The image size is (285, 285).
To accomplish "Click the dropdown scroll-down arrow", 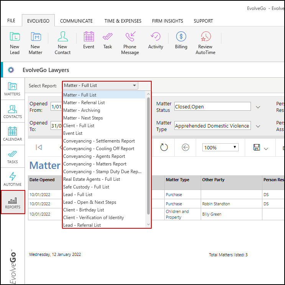I will 148,224.
